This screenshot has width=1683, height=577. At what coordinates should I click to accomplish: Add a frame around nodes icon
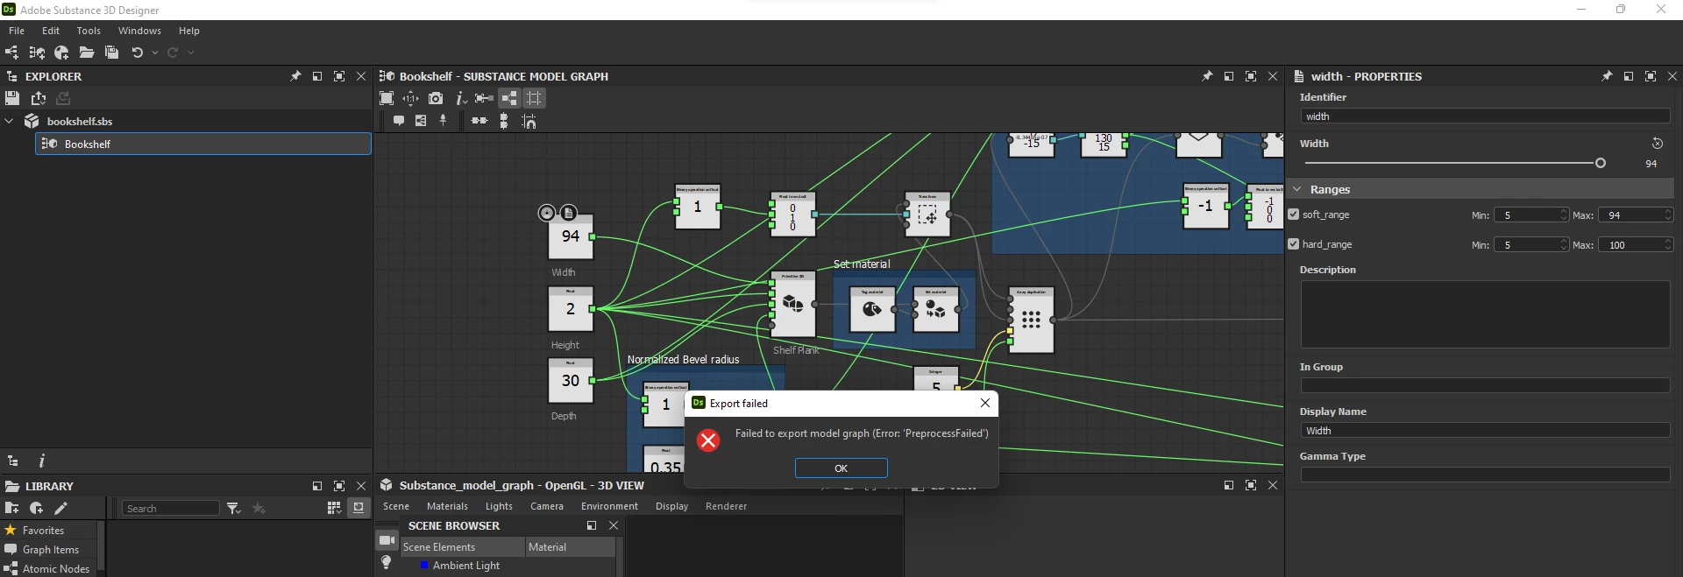pyautogui.click(x=421, y=121)
